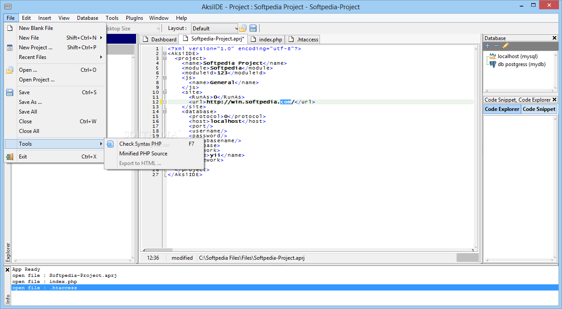Switch to the Code Explorer tab
Image resolution: width=562 pixels, height=309 pixels.
pyautogui.click(x=502, y=109)
